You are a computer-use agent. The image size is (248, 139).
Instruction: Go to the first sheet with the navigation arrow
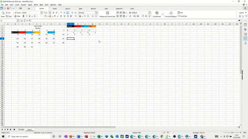click(x=2, y=130)
